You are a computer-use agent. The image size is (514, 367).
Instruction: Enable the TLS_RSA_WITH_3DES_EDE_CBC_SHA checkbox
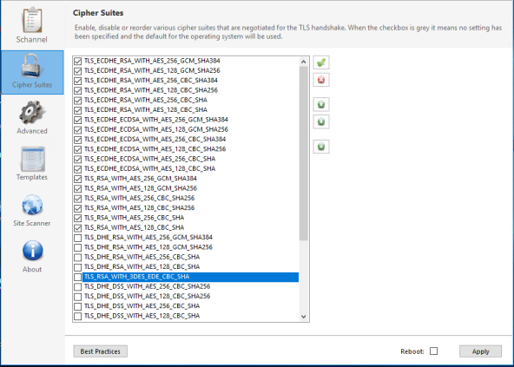(77, 277)
